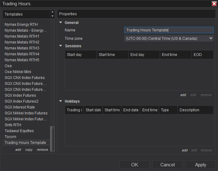Click the Start day column header
Screen dimensions: 218x171
(x=80, y=55)
